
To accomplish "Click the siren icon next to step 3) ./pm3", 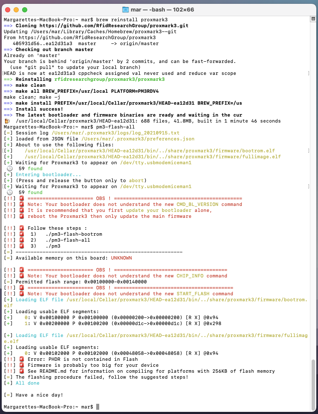I will [22, 246].
